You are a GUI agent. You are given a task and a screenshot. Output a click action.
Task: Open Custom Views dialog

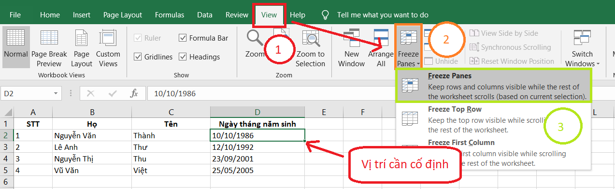[108, 48]
